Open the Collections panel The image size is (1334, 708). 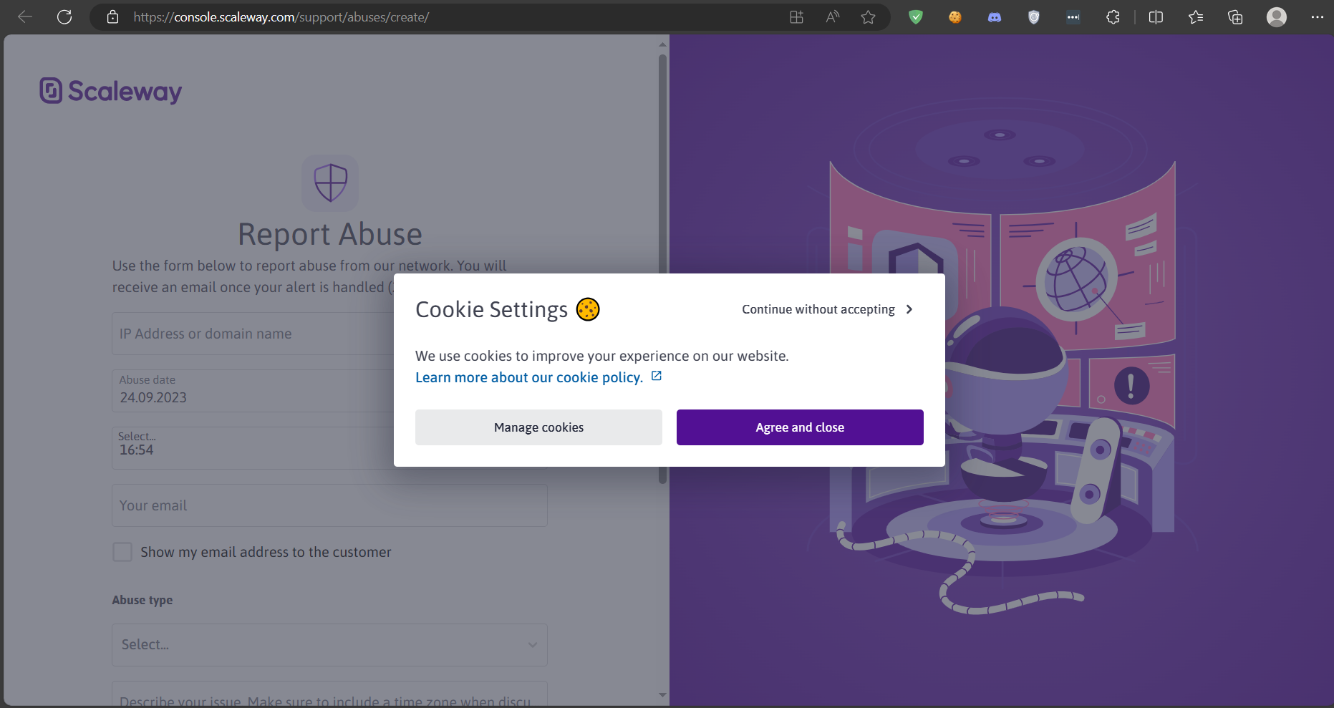coord(1234,16)
